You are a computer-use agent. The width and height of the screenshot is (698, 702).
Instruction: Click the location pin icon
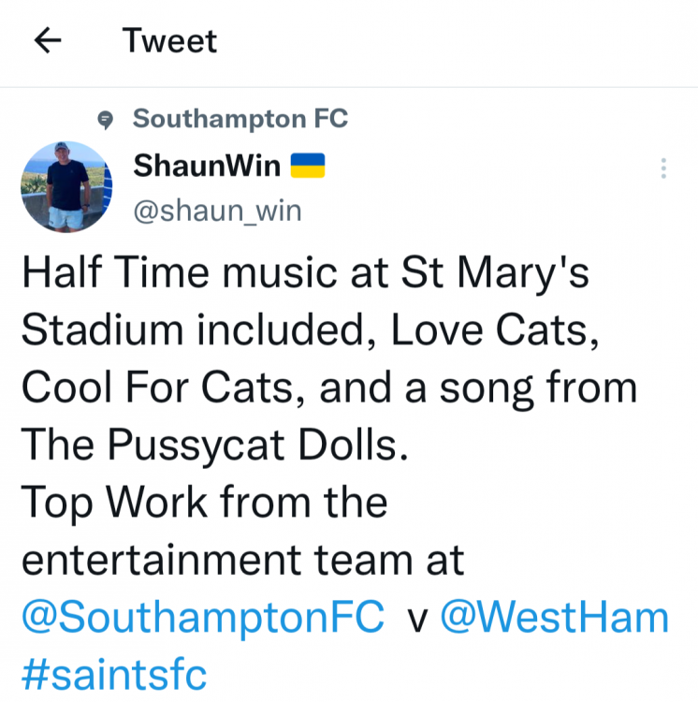[107, 120]
